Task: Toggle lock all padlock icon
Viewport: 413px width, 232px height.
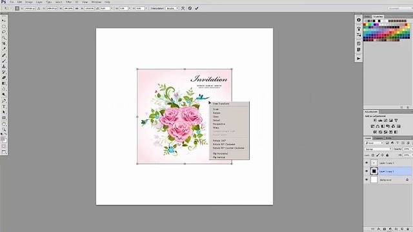Action: point(387,155)
